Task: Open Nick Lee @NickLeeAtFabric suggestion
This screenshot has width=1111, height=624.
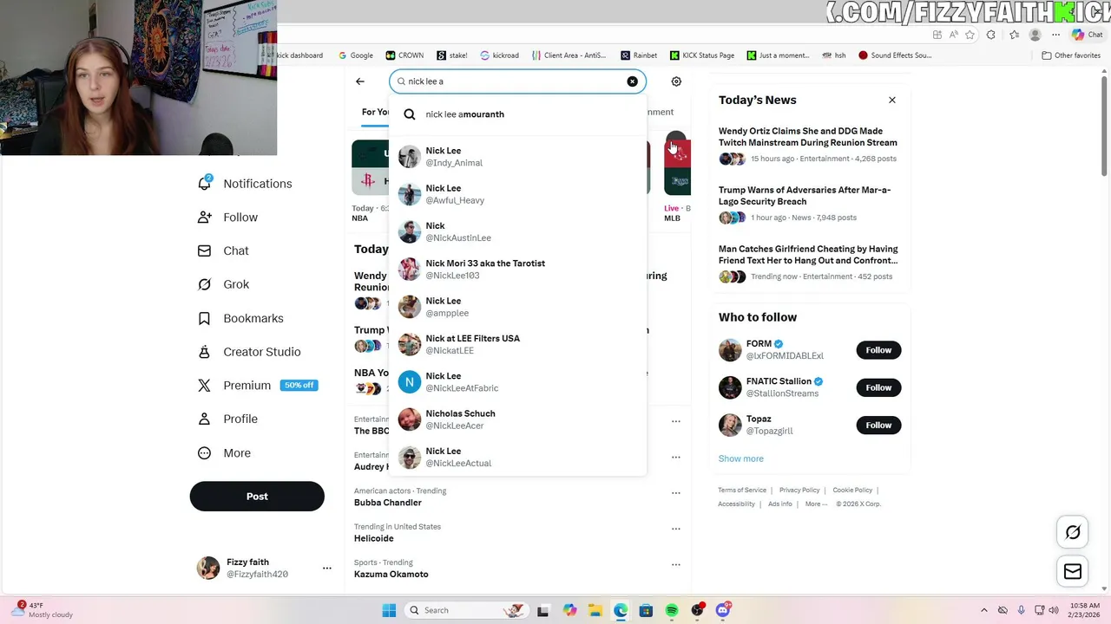Action: [x=517, y=382]
